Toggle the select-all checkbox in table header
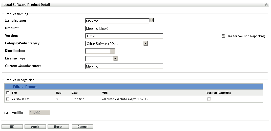The height and width of the screenshot is (131, 271). click(8, 93)
